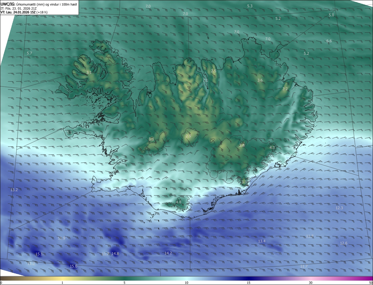Click the '6.6' value label
This screenshot has width=373, height=285.
coord(329,41)
